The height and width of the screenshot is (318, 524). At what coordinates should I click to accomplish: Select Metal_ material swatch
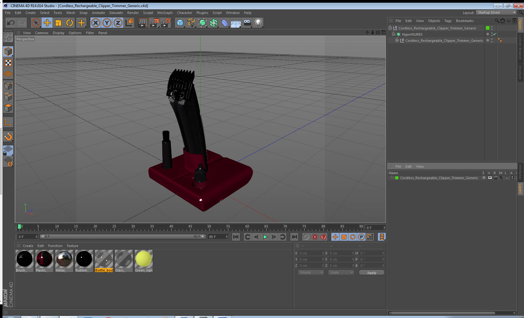64,261
